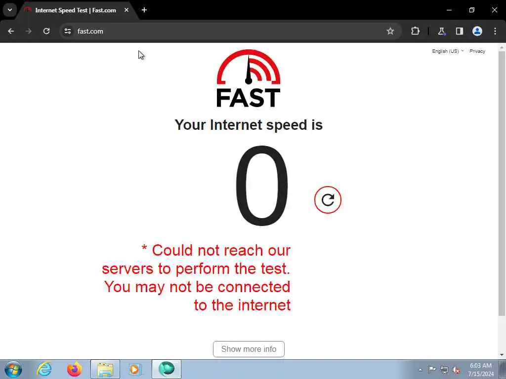Expand the English (US) language dropdown
The width and height of the screenshot is (506, 379).
coord(448,51)
